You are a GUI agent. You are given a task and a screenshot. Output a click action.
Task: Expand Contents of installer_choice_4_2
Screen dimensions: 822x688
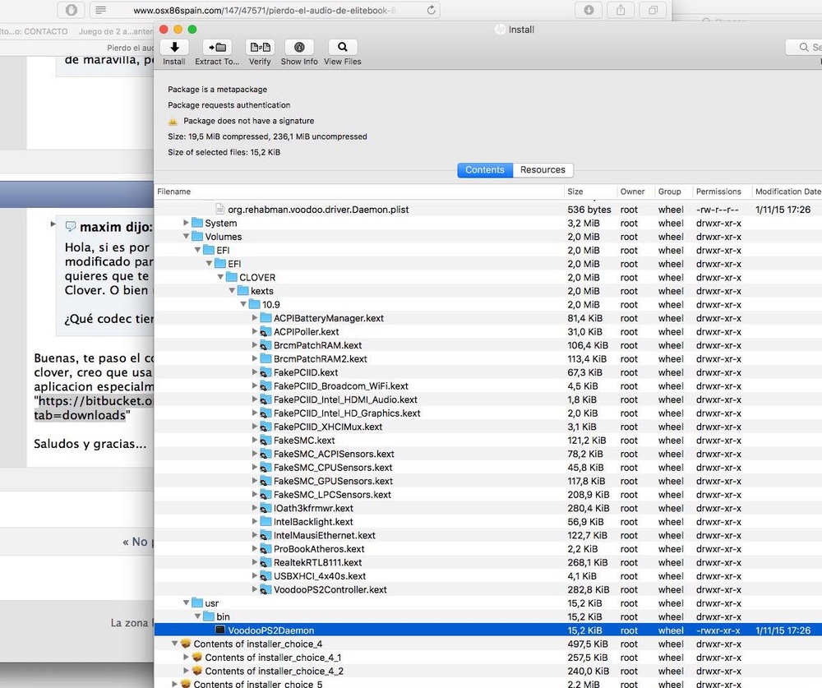(x=186, y=671)
